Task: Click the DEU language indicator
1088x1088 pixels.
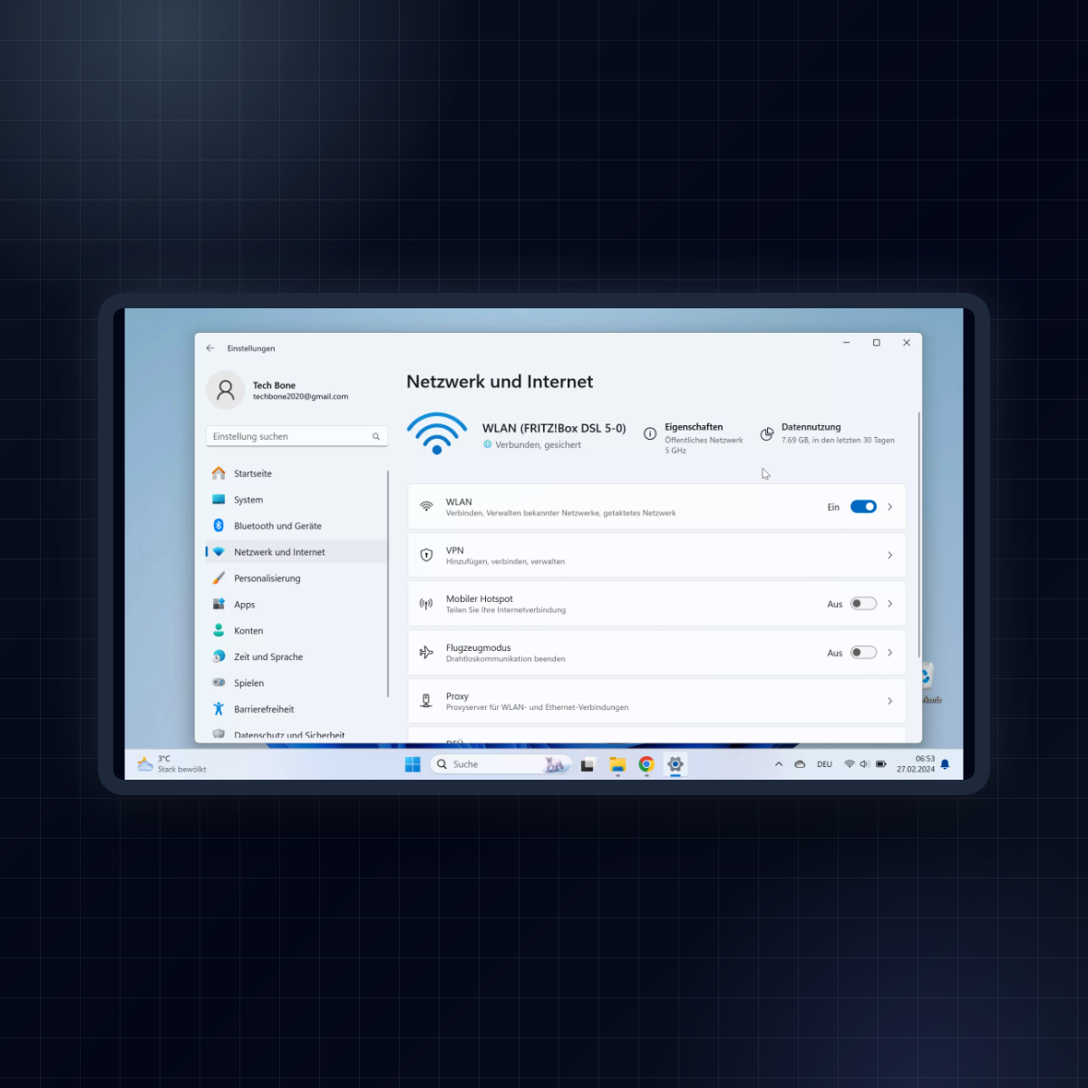Action: [x=824, y=764]
